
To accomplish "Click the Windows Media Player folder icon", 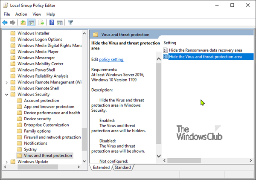I will point(13,52).
